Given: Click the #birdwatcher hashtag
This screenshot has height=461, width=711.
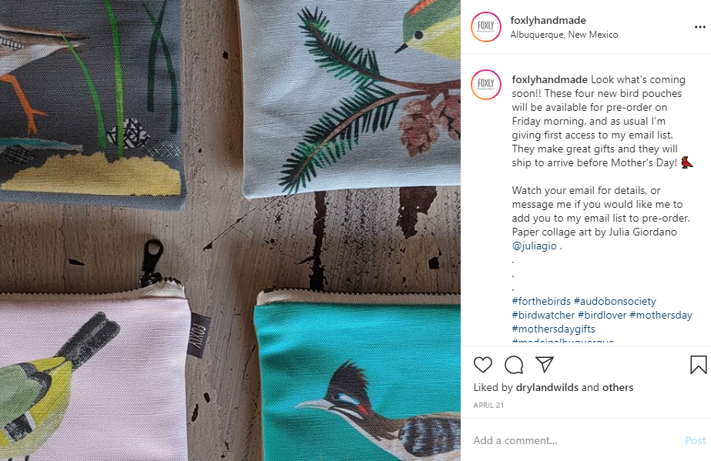Looking at the screenshot, I should tap(544, 315).
